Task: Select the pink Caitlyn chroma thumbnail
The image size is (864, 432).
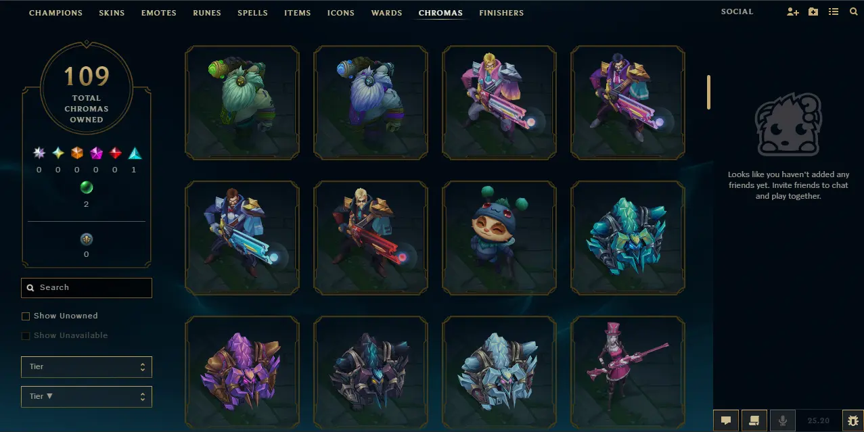Action: pos(628,374)
